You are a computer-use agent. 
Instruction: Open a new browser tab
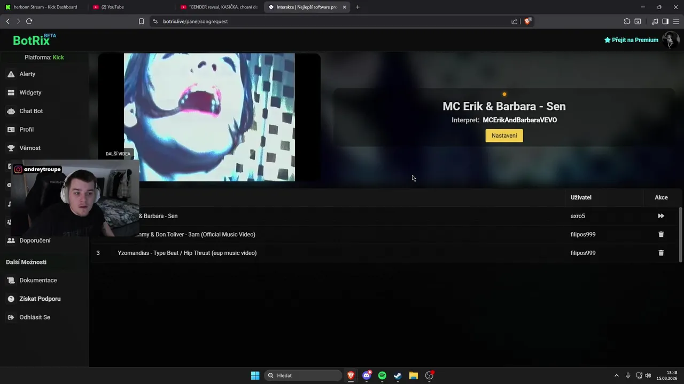coord(357,7)
